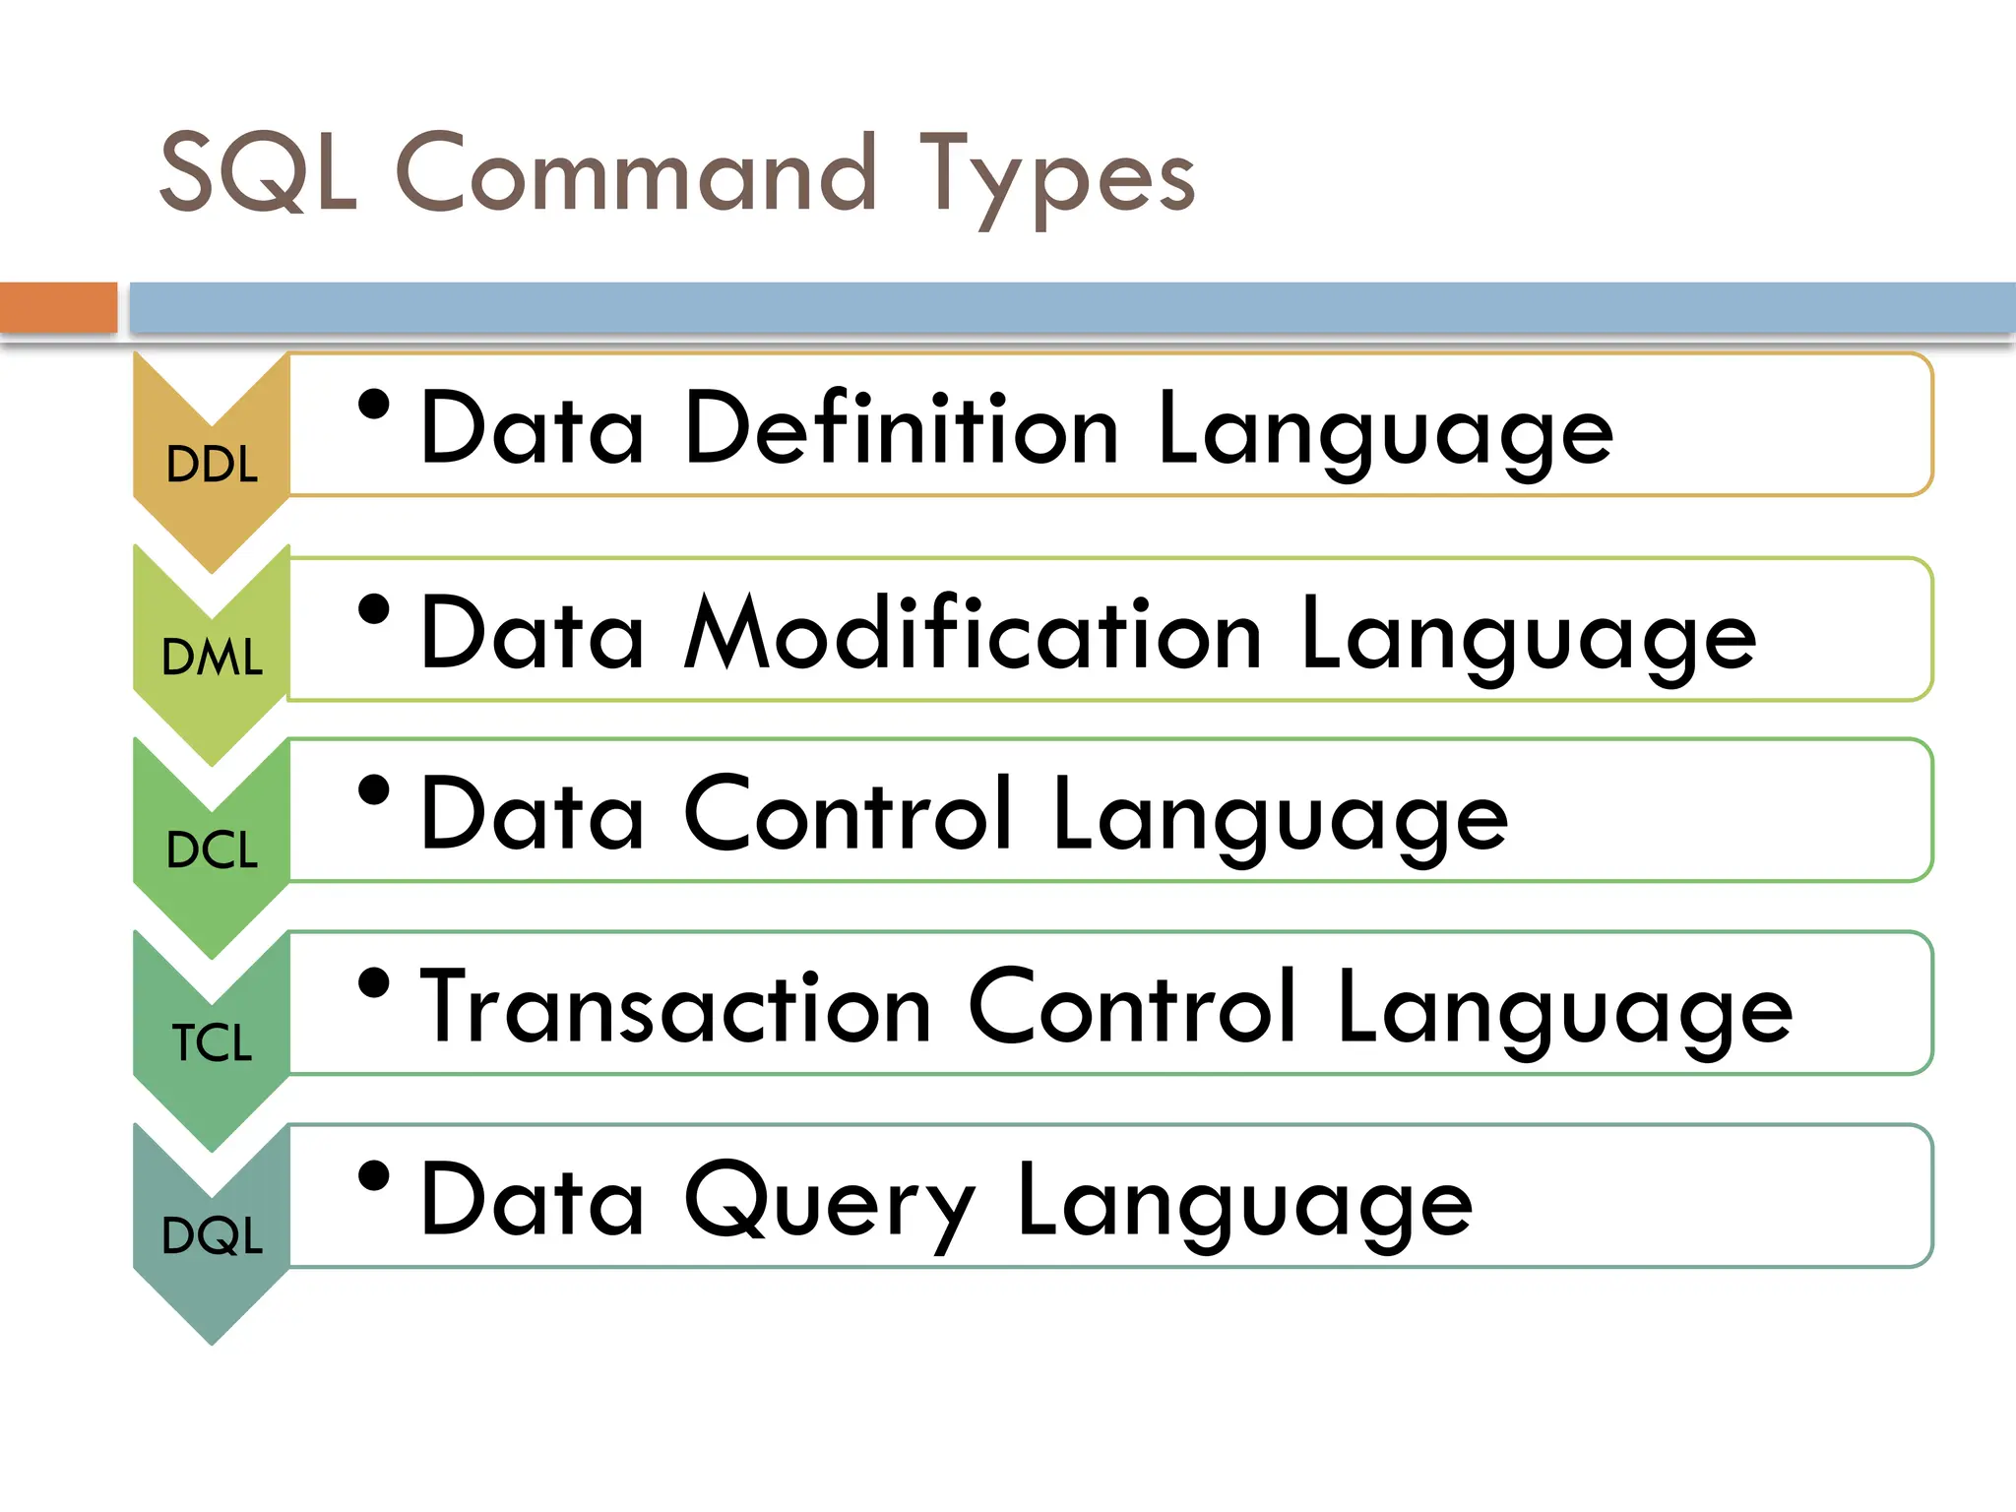Click the DDL chevron arrow
Viewport: 2016px width, 1512px height.
coord(212,464)
